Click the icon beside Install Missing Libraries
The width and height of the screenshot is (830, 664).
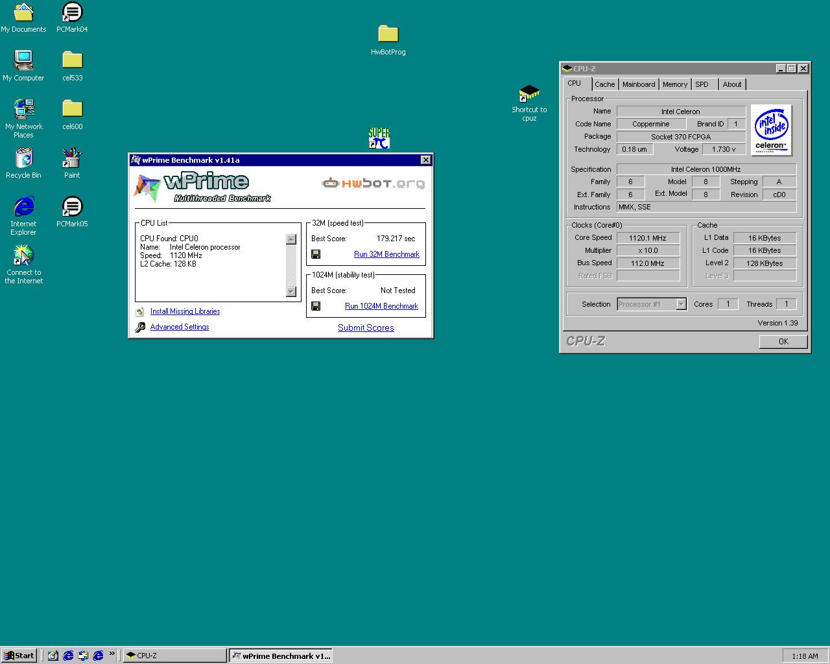tap(139, 311)
